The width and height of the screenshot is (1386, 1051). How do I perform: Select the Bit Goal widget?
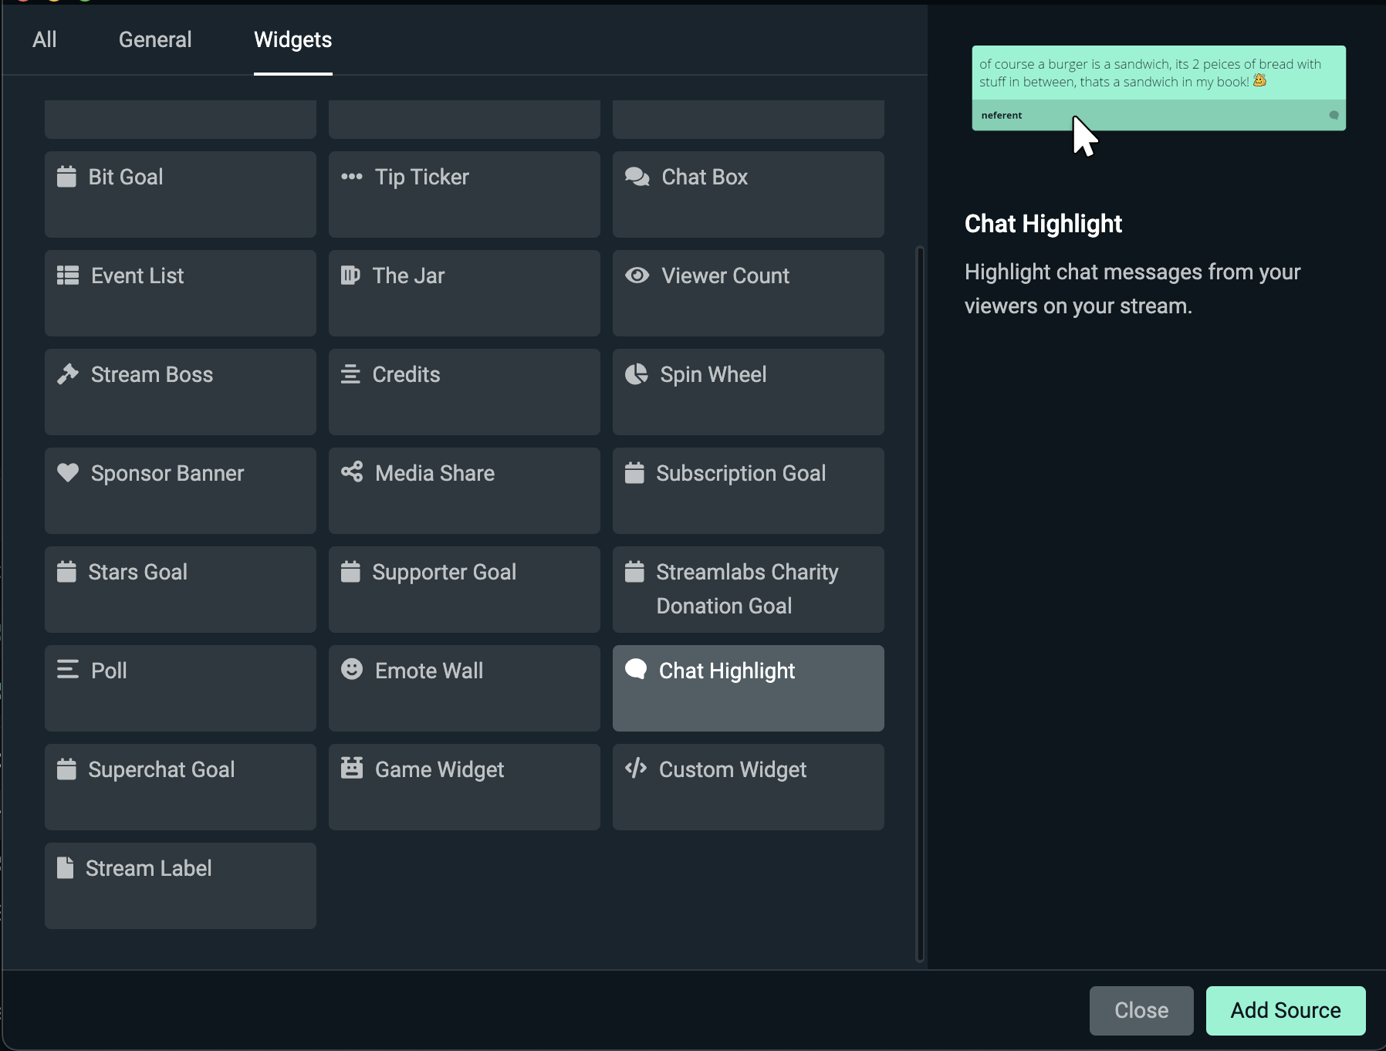point(180,194)
